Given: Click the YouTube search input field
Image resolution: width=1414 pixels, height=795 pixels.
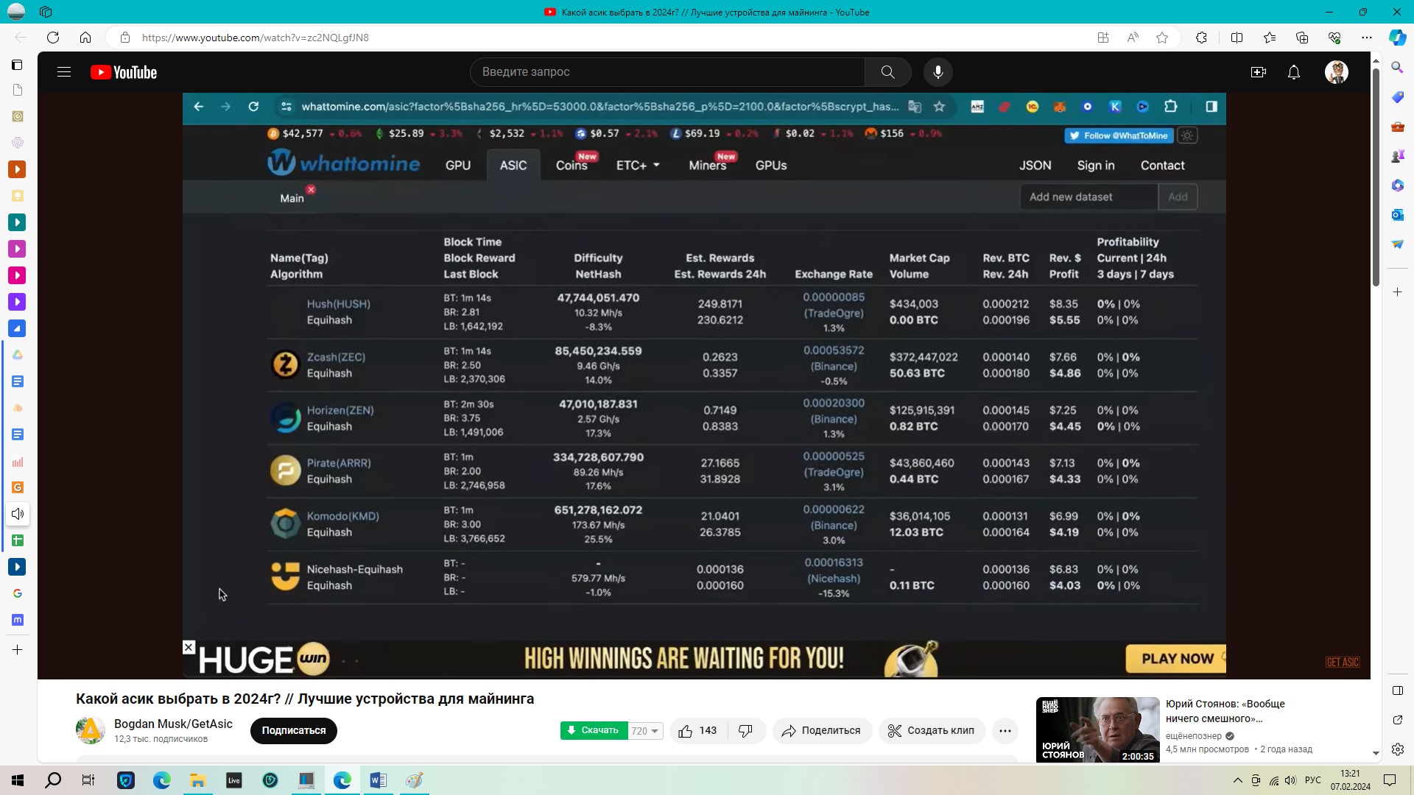Looking at the screenshot, I should (x=667, y=72).
